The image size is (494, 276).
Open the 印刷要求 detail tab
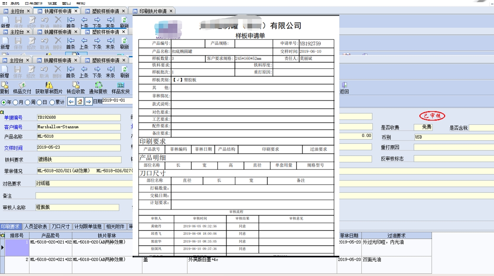(x=10, y=227)
